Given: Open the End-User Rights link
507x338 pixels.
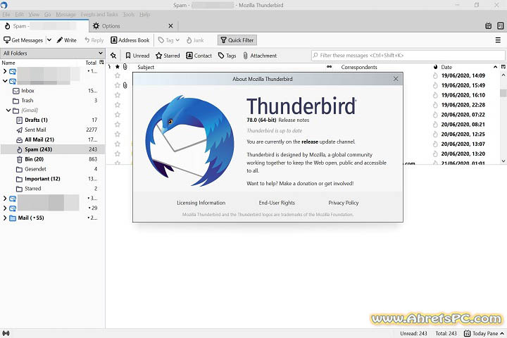Looking at the screenshot, I should (x=277, y=203).
